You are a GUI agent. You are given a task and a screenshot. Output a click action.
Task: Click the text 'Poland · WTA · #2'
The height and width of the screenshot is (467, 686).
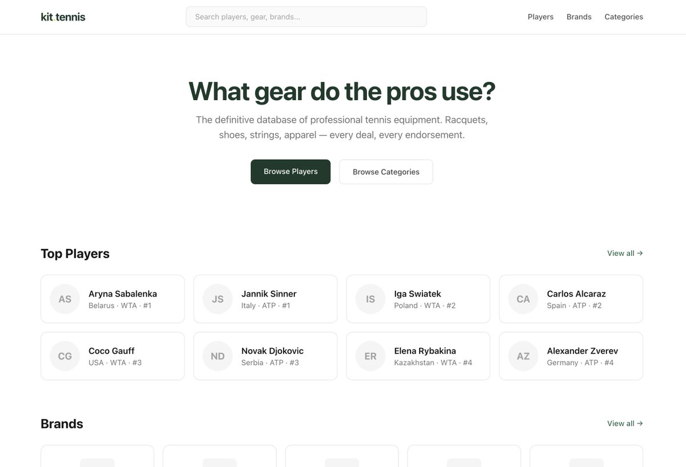coord(425,306)
